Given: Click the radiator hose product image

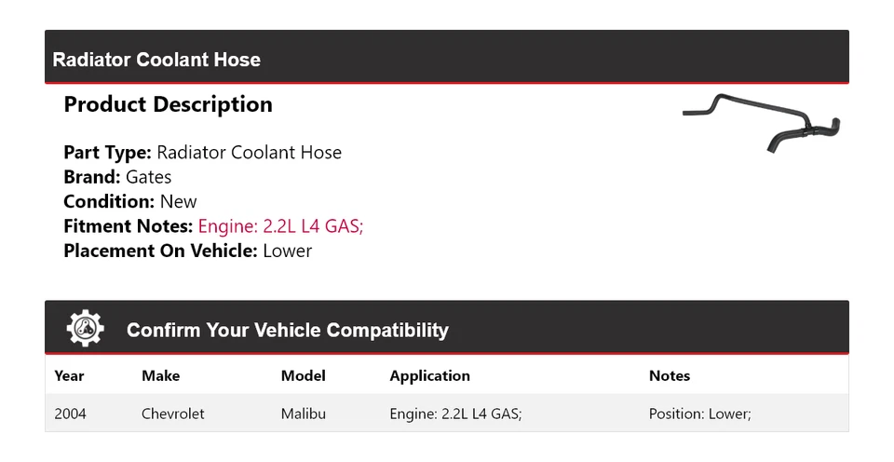Looking at the screenshot, I should coord(761,121).
